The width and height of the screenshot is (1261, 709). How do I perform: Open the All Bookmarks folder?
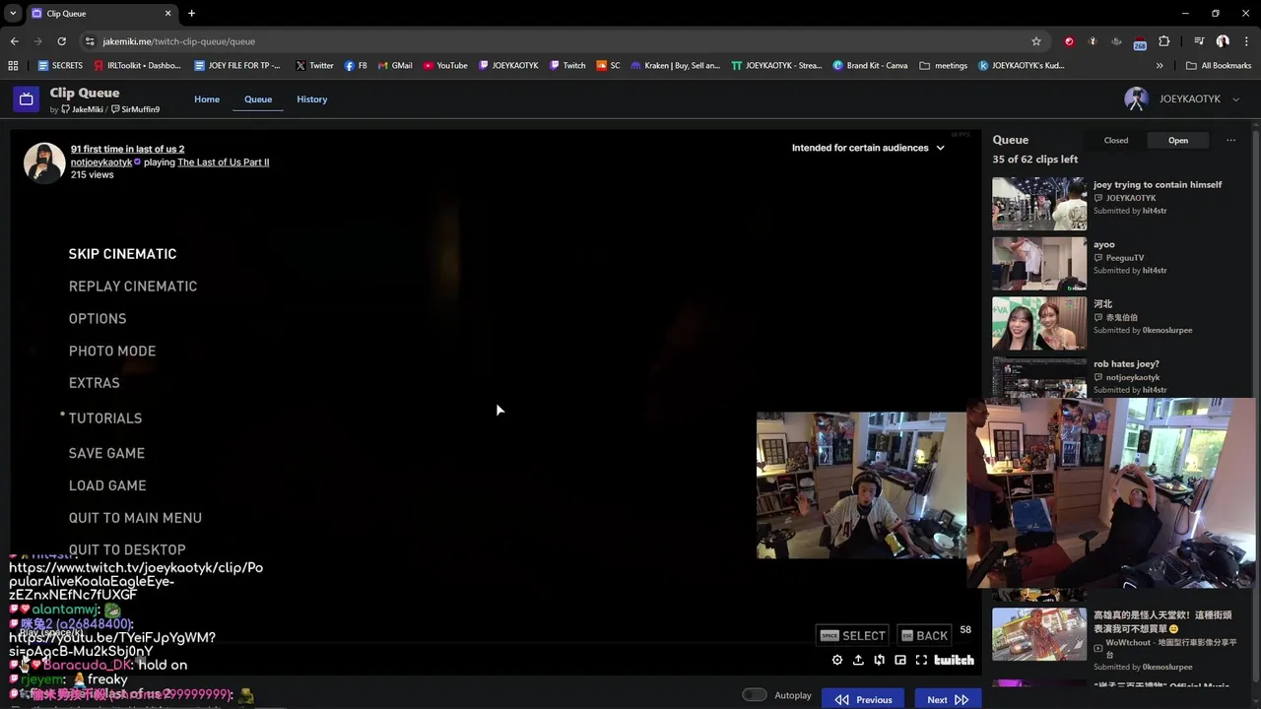pos(1219,65)
